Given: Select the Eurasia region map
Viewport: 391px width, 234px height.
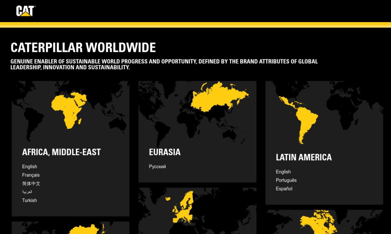Looking at the screenshot, I should (197, 112).
